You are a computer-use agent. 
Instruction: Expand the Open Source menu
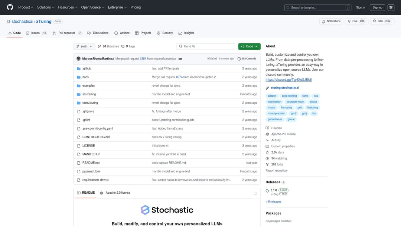[x=92, y=7]
